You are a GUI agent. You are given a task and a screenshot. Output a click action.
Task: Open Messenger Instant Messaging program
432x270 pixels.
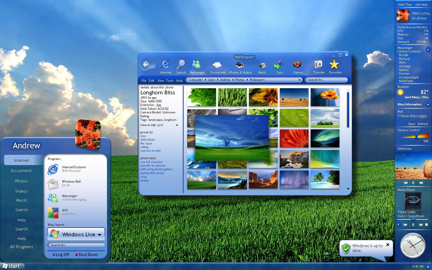67,198
